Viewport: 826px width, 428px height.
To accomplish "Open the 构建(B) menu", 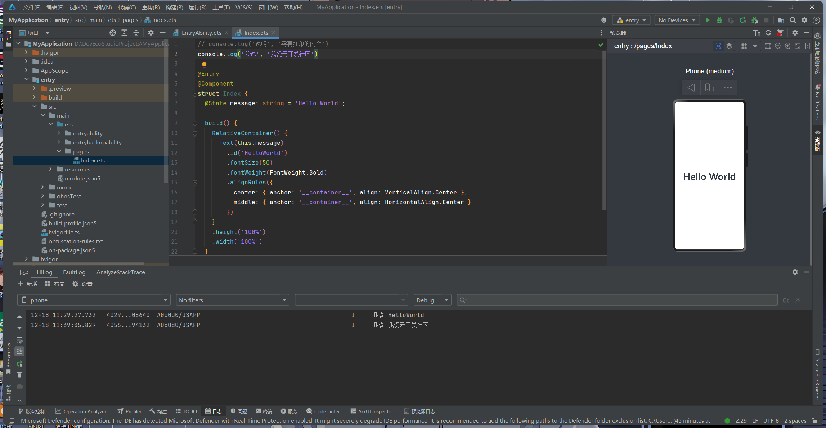I will click(174, 7).
